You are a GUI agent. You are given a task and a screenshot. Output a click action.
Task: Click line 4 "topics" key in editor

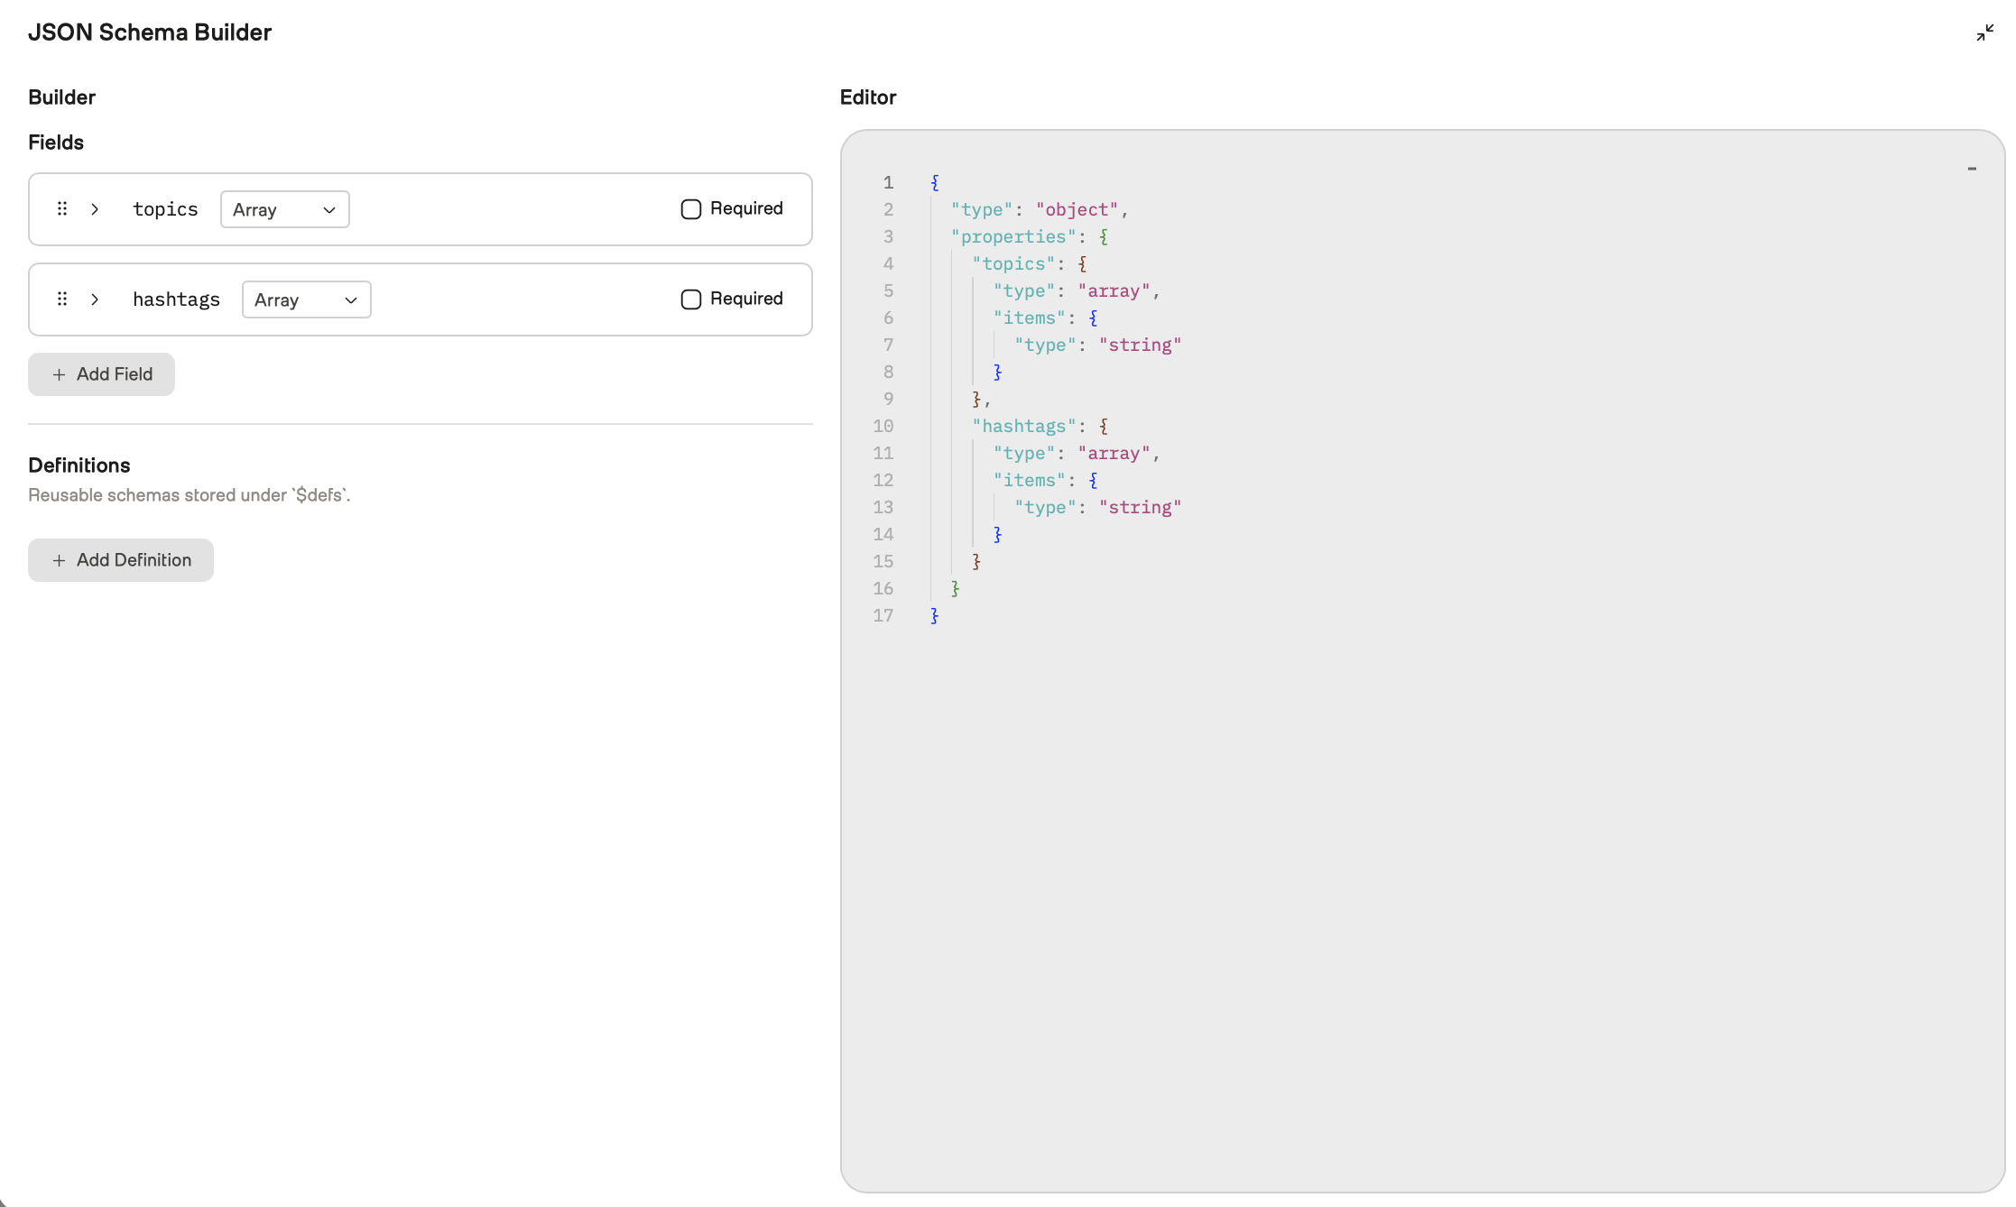(x=1013, y=264)
